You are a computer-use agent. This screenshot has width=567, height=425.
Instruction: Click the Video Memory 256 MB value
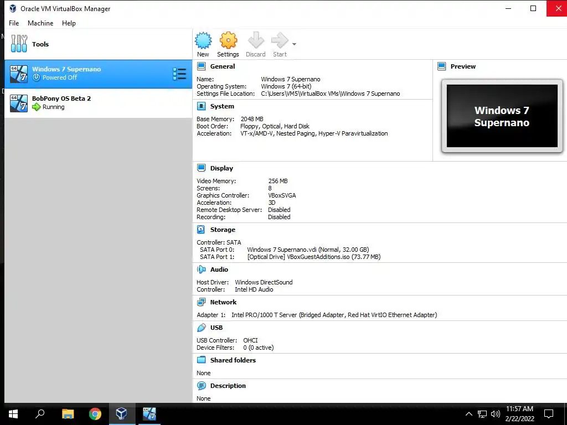278,181
